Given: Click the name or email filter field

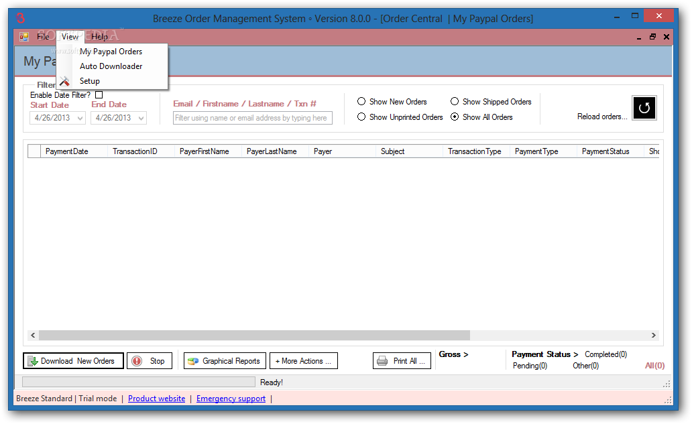Looking at the screenshot, I should [252, 118].
